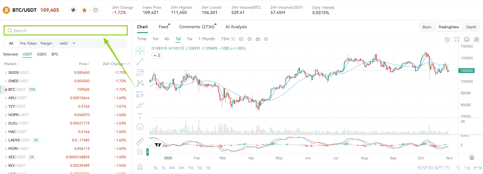Open the candlestick chart style icon

tap(258, 39)
